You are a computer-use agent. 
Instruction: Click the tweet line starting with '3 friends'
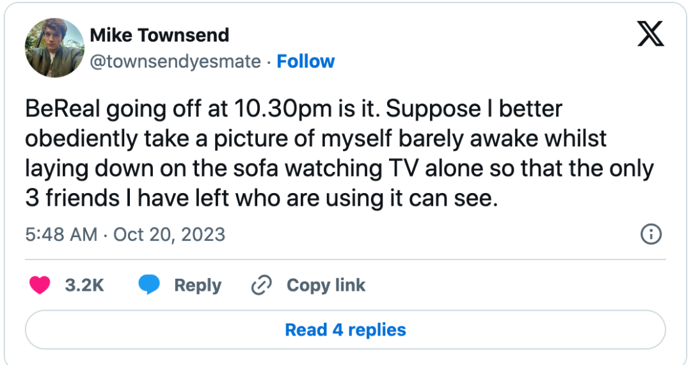coord(261,199)
